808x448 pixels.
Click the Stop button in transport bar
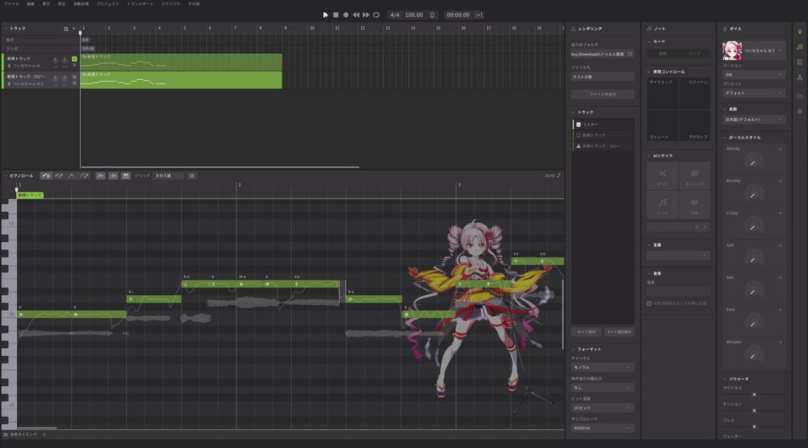pyautogui.click(x=336, y=15)
